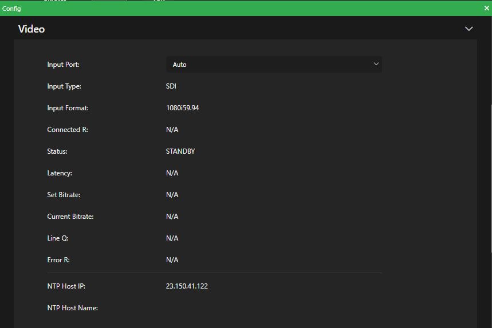Select the Status label
492x328 pixels.
coord(57,151)
